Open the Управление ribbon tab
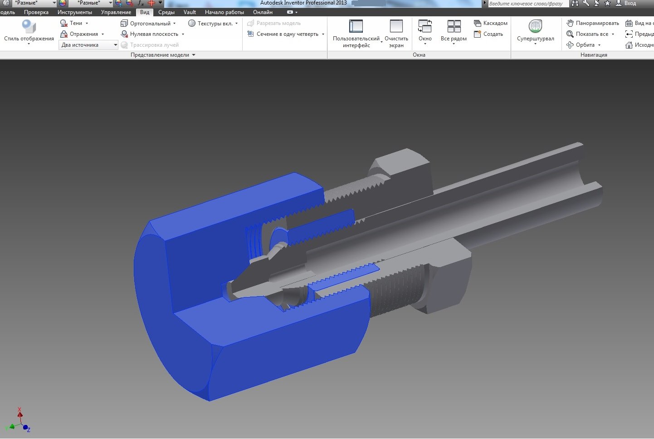 pos(116,12)
